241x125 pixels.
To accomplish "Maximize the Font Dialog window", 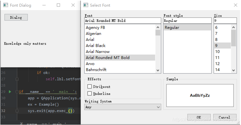I will (x=58, y=5).
